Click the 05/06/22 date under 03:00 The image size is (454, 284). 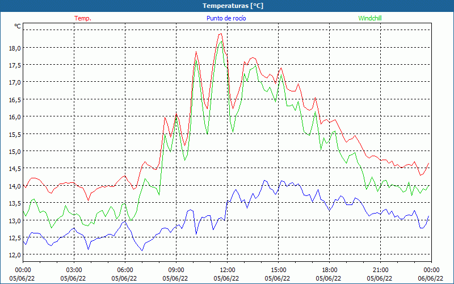click(x=73, y=278)
